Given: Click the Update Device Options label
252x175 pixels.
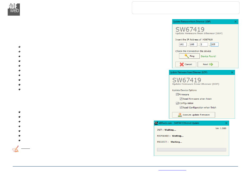Looking at the screenshot, I should pyautogui.click(x=184, y=90).
